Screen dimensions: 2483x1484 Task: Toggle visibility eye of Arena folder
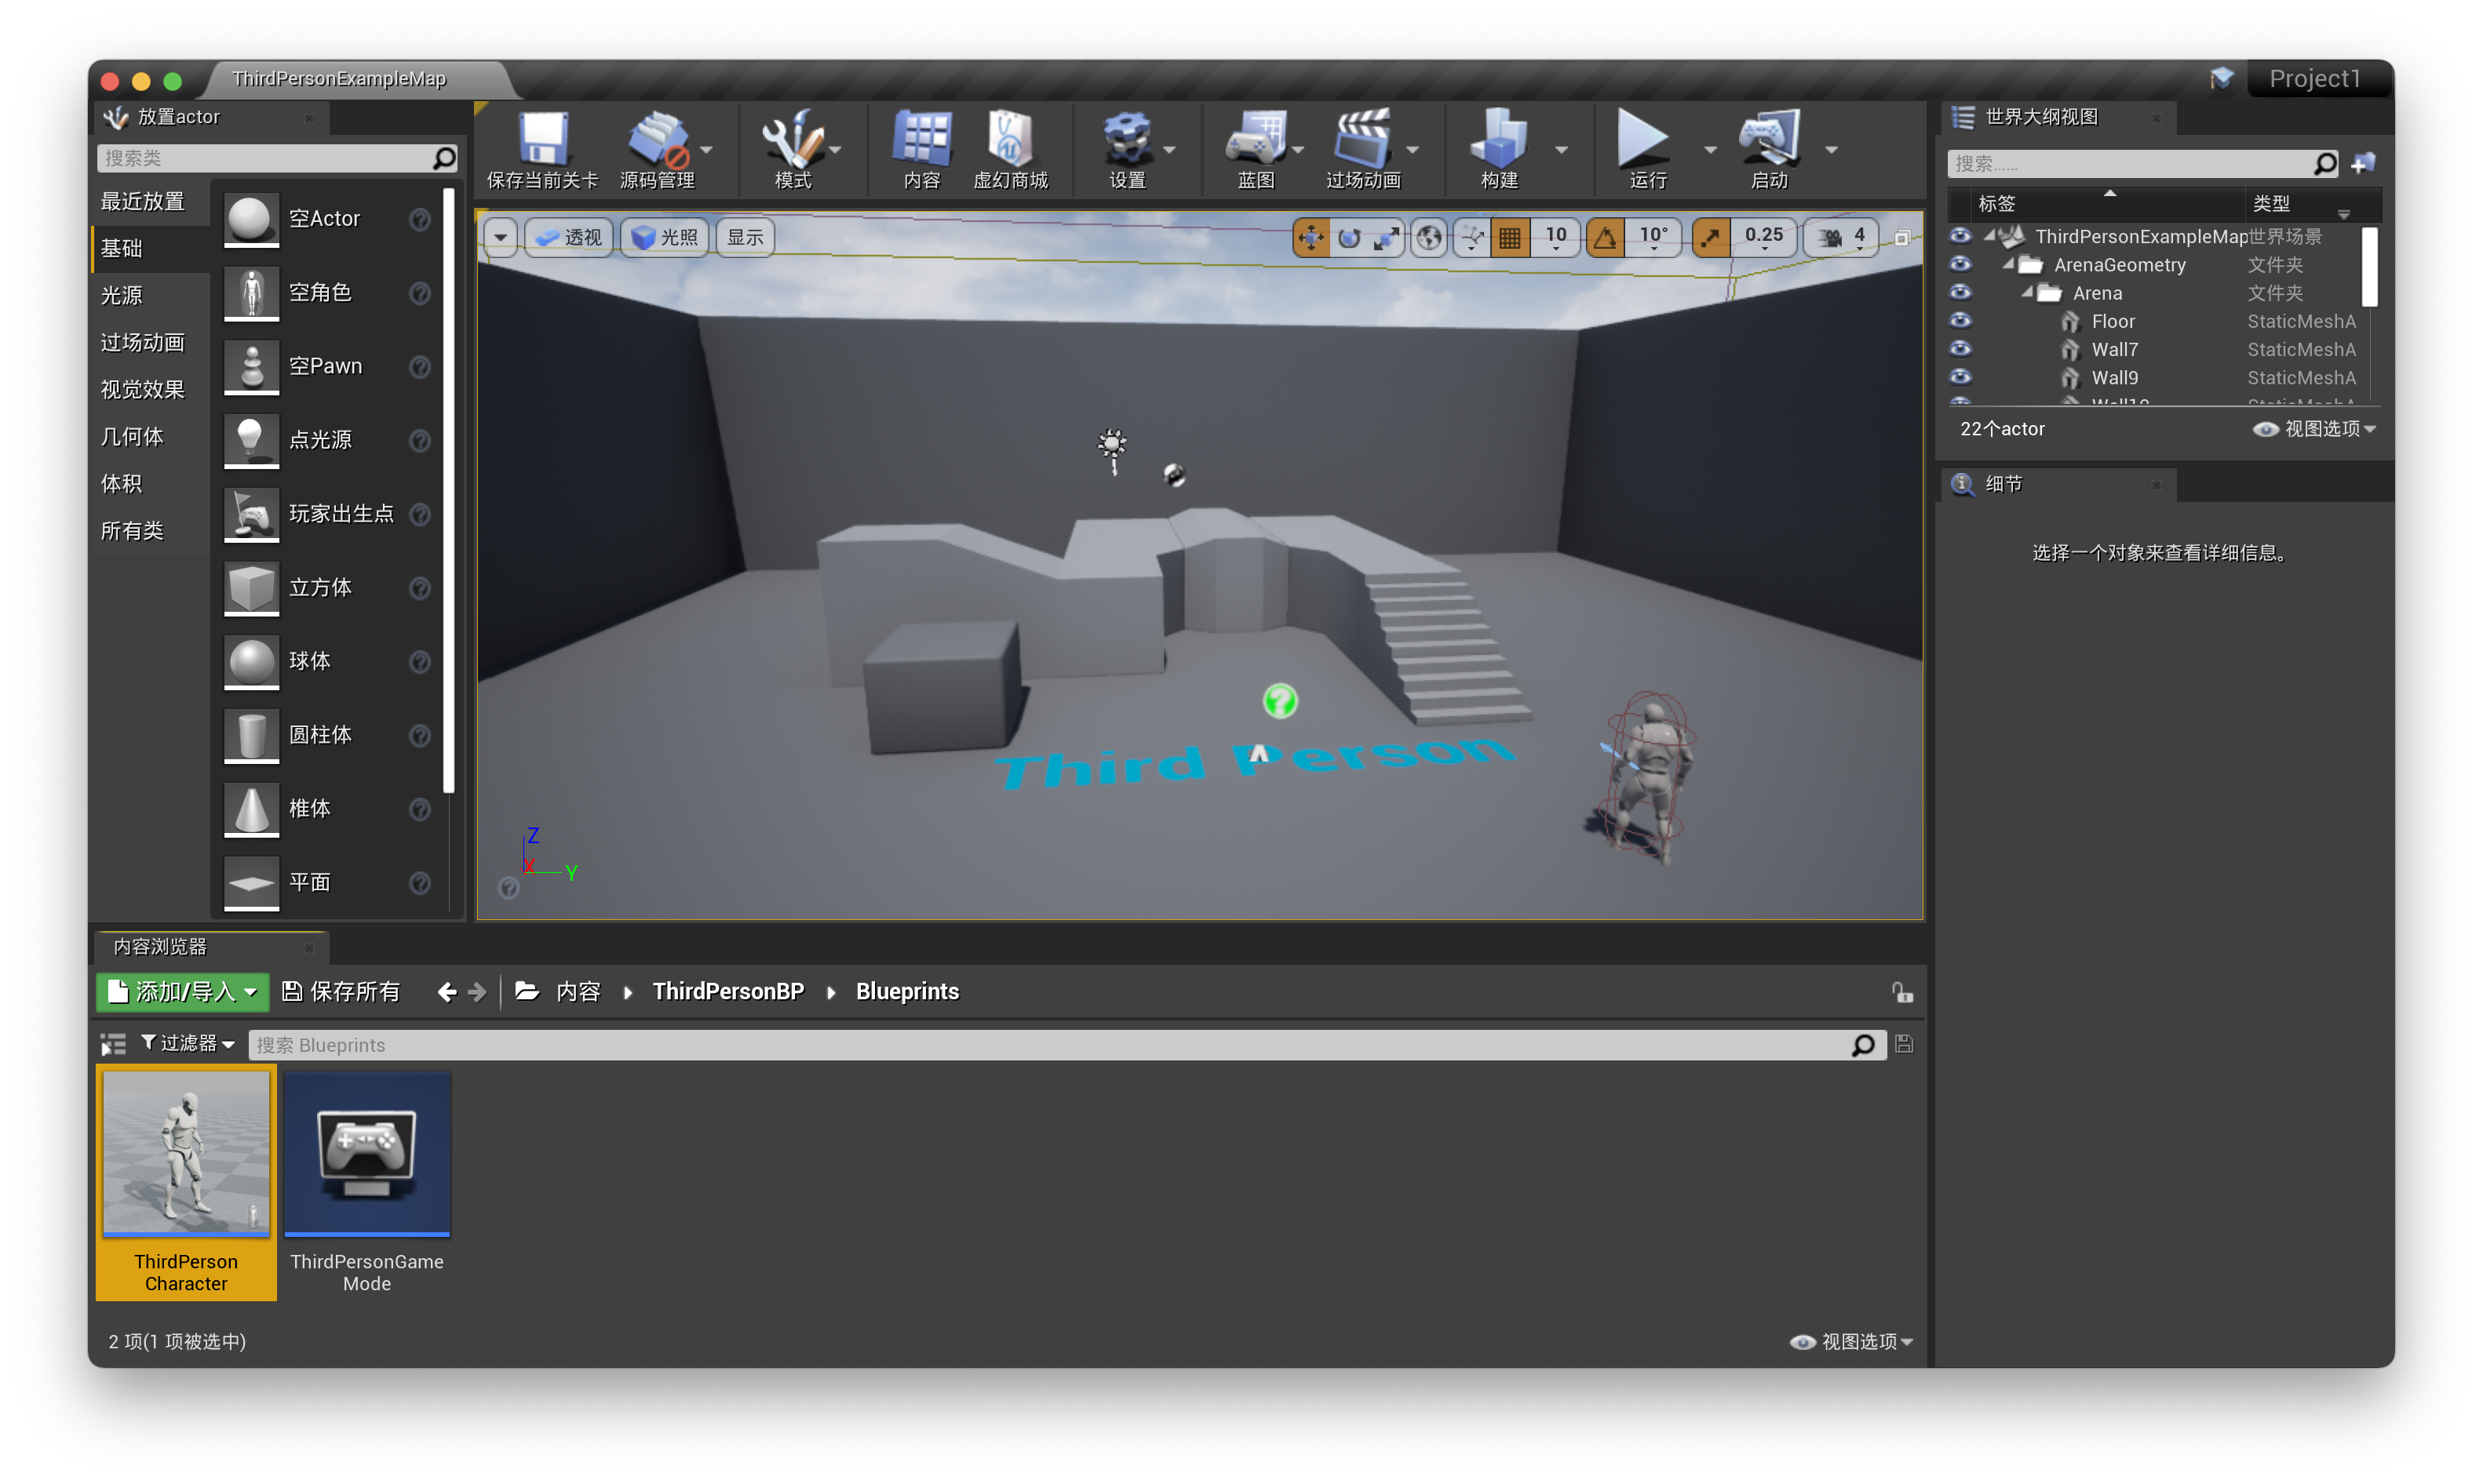tap(1960, 292)
